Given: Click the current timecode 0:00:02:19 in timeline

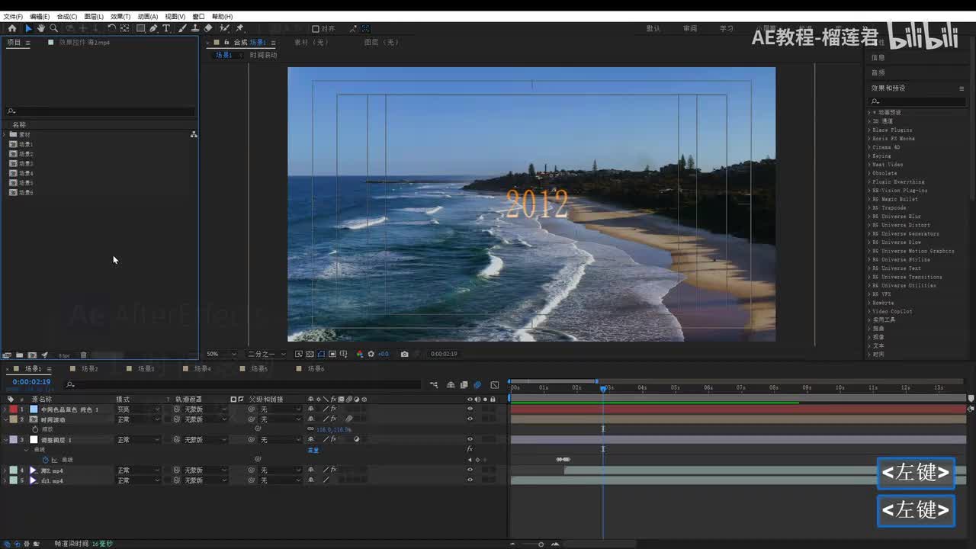Looking at the screenshot, I should (31, 382).
